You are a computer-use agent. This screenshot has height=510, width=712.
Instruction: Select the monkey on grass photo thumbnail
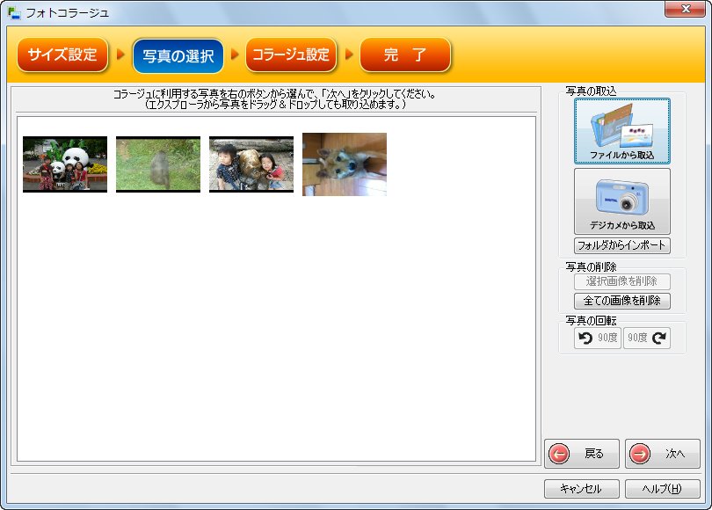click(x=158, y=164)
